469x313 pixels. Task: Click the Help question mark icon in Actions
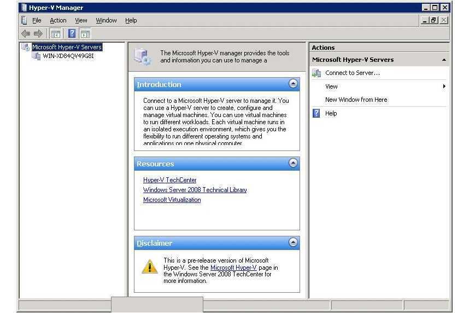(x=316, y=113)
